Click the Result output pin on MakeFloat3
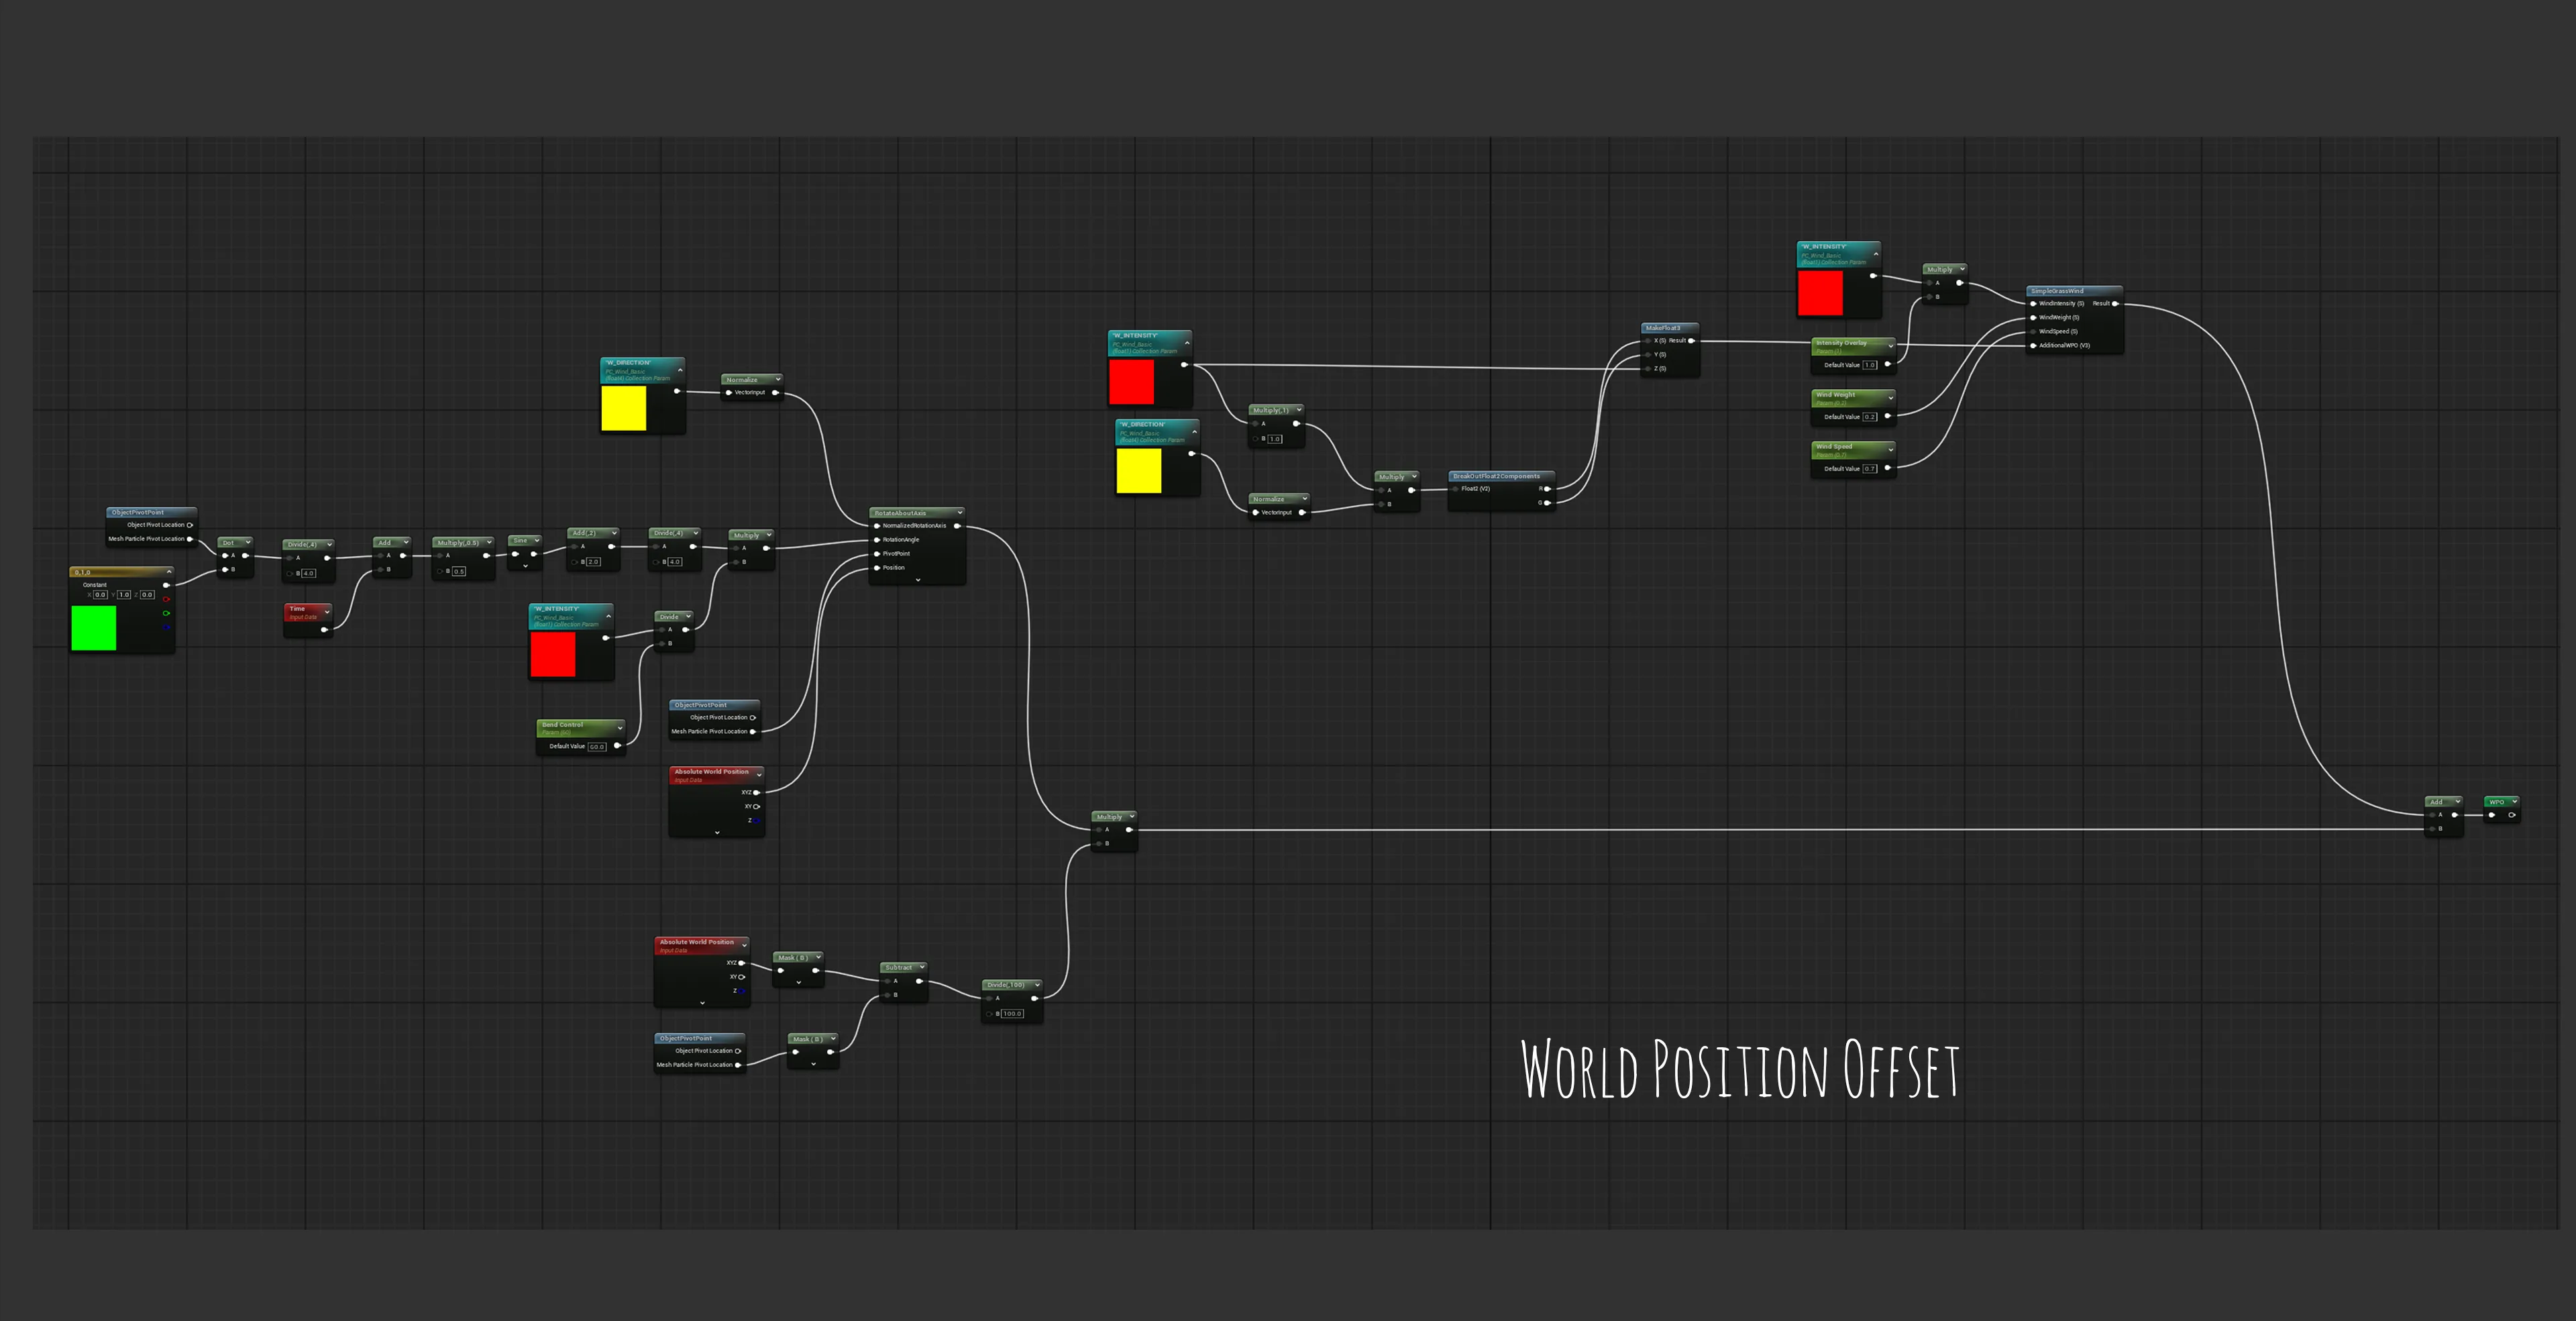This screenshot has width=2576, height=1321. coord(1691,341)
